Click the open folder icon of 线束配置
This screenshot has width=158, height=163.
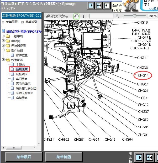tap(8, 60)
